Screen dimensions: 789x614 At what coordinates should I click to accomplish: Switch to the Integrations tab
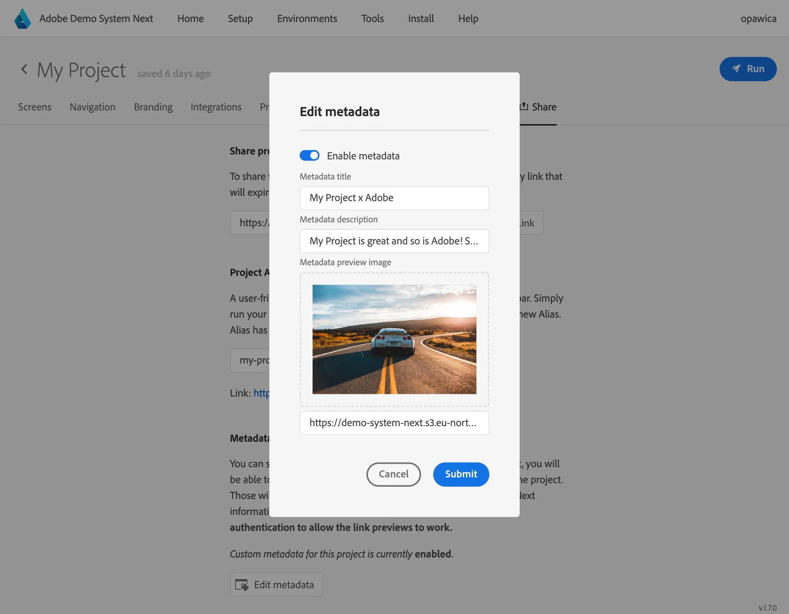[216, 107]
